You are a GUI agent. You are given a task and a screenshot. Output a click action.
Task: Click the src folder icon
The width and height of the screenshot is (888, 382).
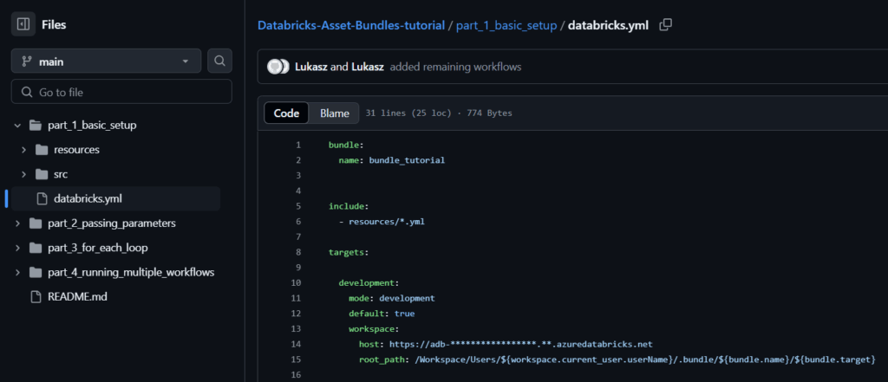42,174
